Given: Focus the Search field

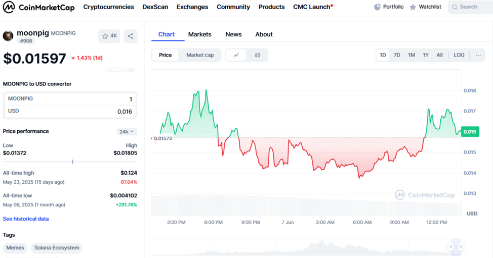Looking at the screenshot, I should click(470, 7).
